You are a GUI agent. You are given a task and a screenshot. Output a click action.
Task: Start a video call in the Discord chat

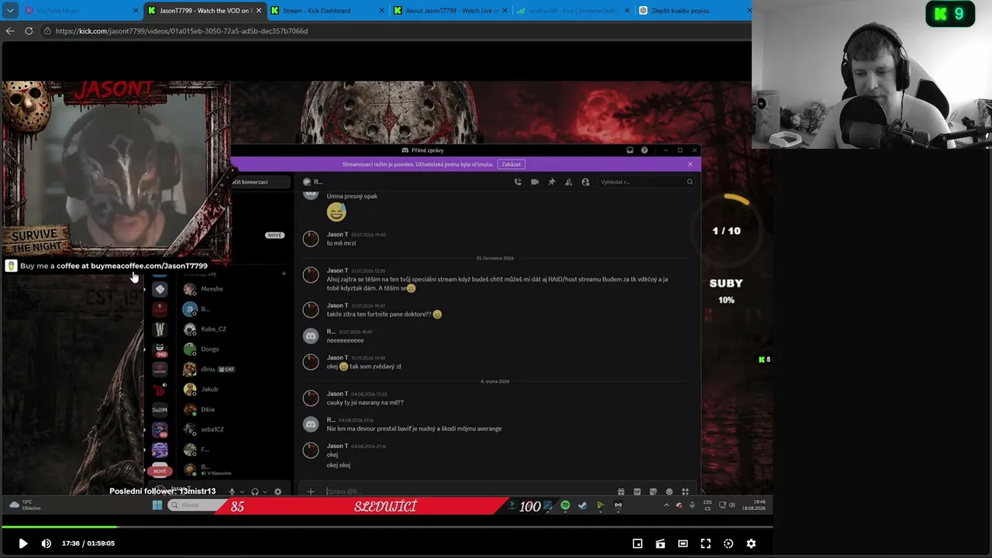pyautogui.click(x=535, y=182)
